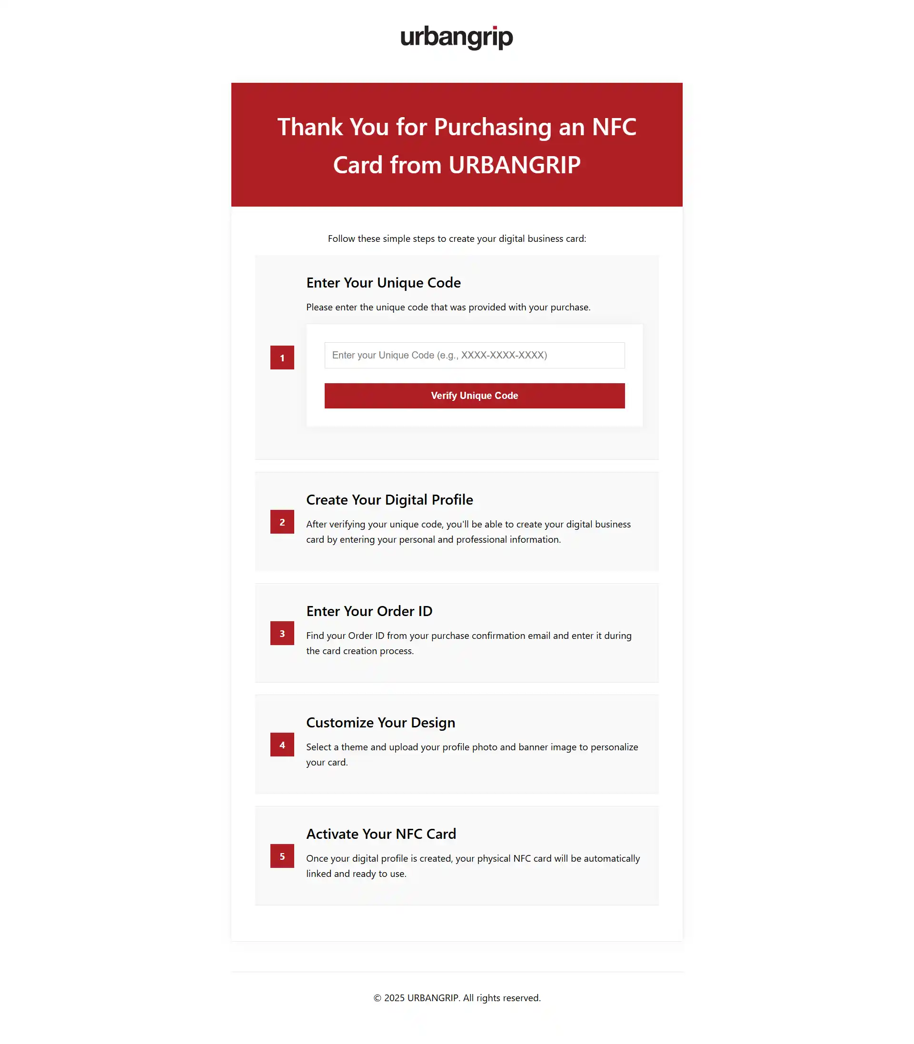Select the "Customize Your Design" heading
Screen dimensions: 914x1044
click(x=380, y=723)
